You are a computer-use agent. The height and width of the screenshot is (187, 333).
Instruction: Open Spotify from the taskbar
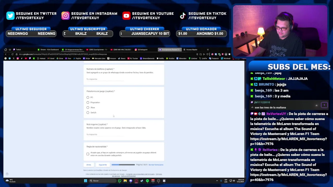tap(147, 181)
